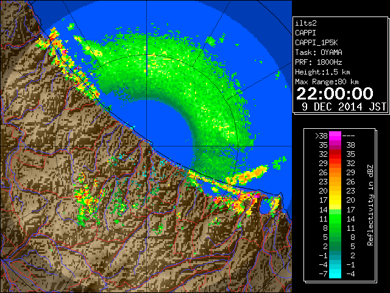390x293 pixels.
Task: Pick the magenta >38 dBZ legend swatch
Action: pyautogui.click(x=335, y=136)
